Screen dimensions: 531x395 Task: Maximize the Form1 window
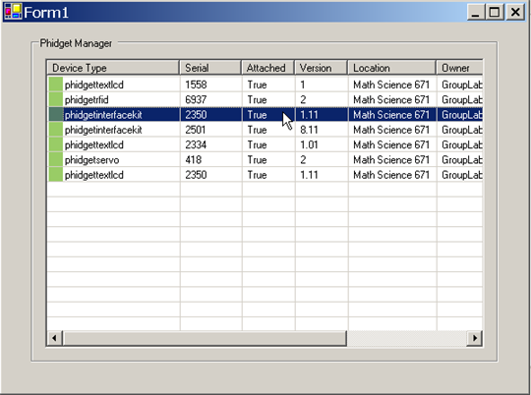[495, 12]
